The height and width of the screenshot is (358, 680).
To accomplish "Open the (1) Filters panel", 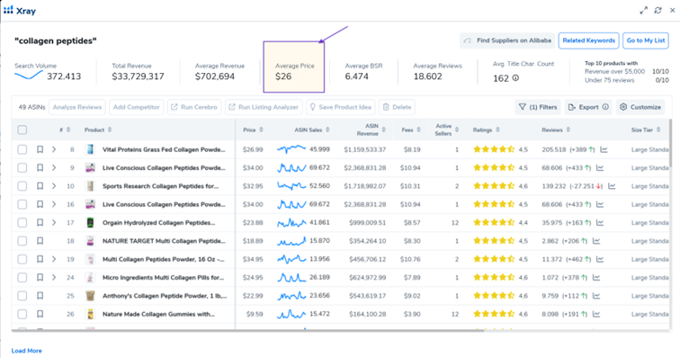I will 538,107.
